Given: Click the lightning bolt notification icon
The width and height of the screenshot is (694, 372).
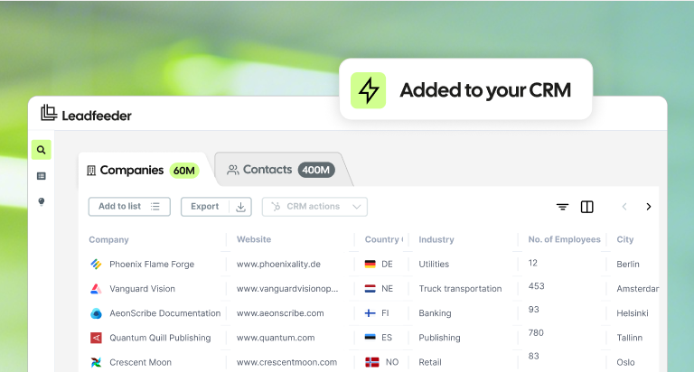Looking at the screenshot, I should tap(369, 90).
